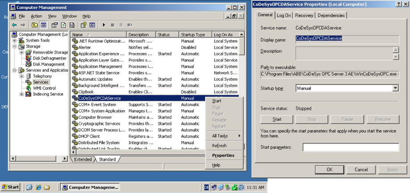410x193 pixels.
Task: Click Start button in Properties dialog
Action: click(x=277, y=119)
